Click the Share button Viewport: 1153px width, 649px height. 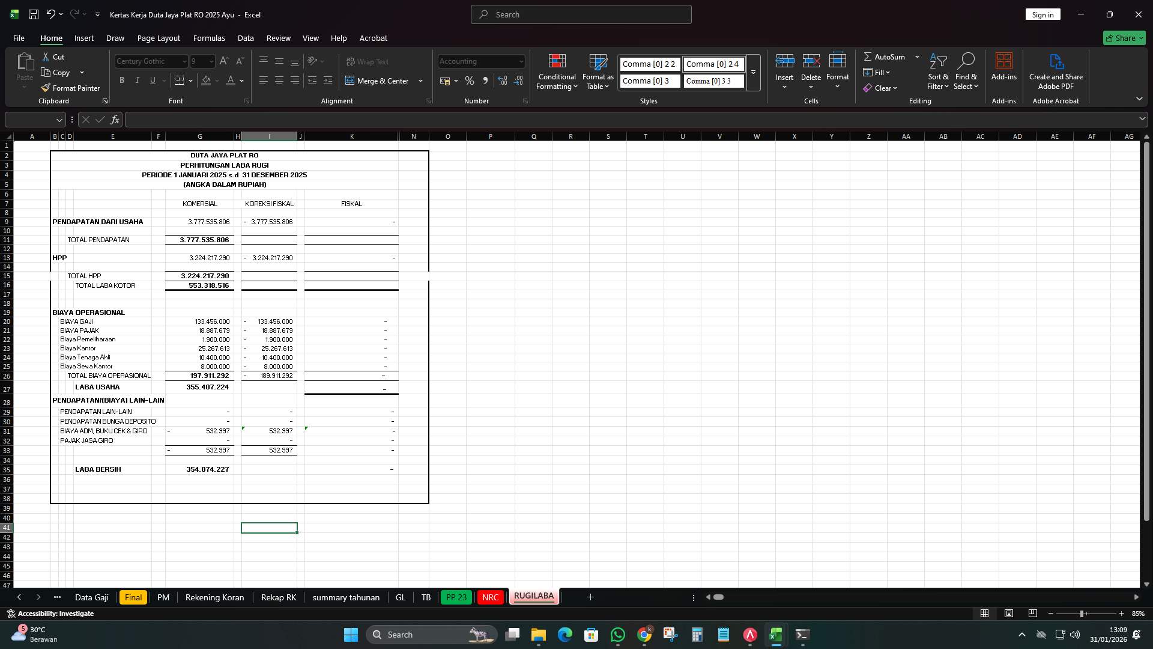pos(1124,38)
